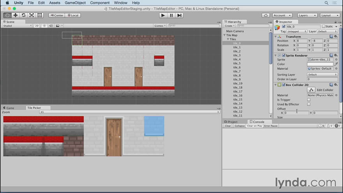This screenshot has width=343, height=193.
Task: Open the Window menu
Action: (120, 3)
